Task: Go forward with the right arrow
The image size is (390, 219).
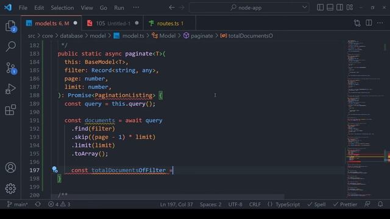Action: click(182, 7)
